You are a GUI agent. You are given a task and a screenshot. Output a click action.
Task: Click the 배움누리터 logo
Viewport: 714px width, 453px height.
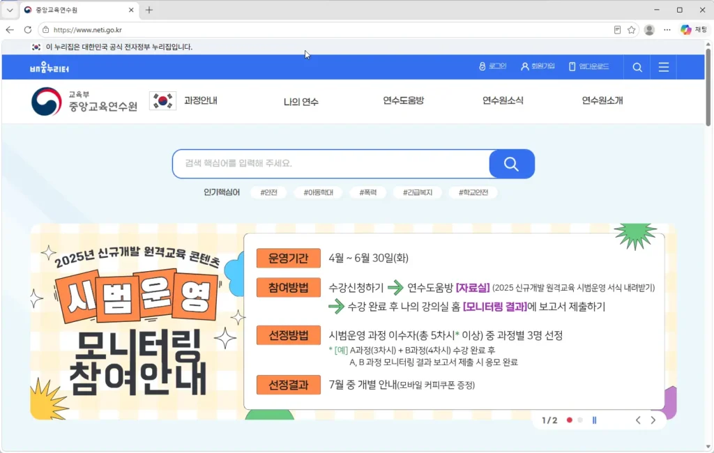(50, 68)
